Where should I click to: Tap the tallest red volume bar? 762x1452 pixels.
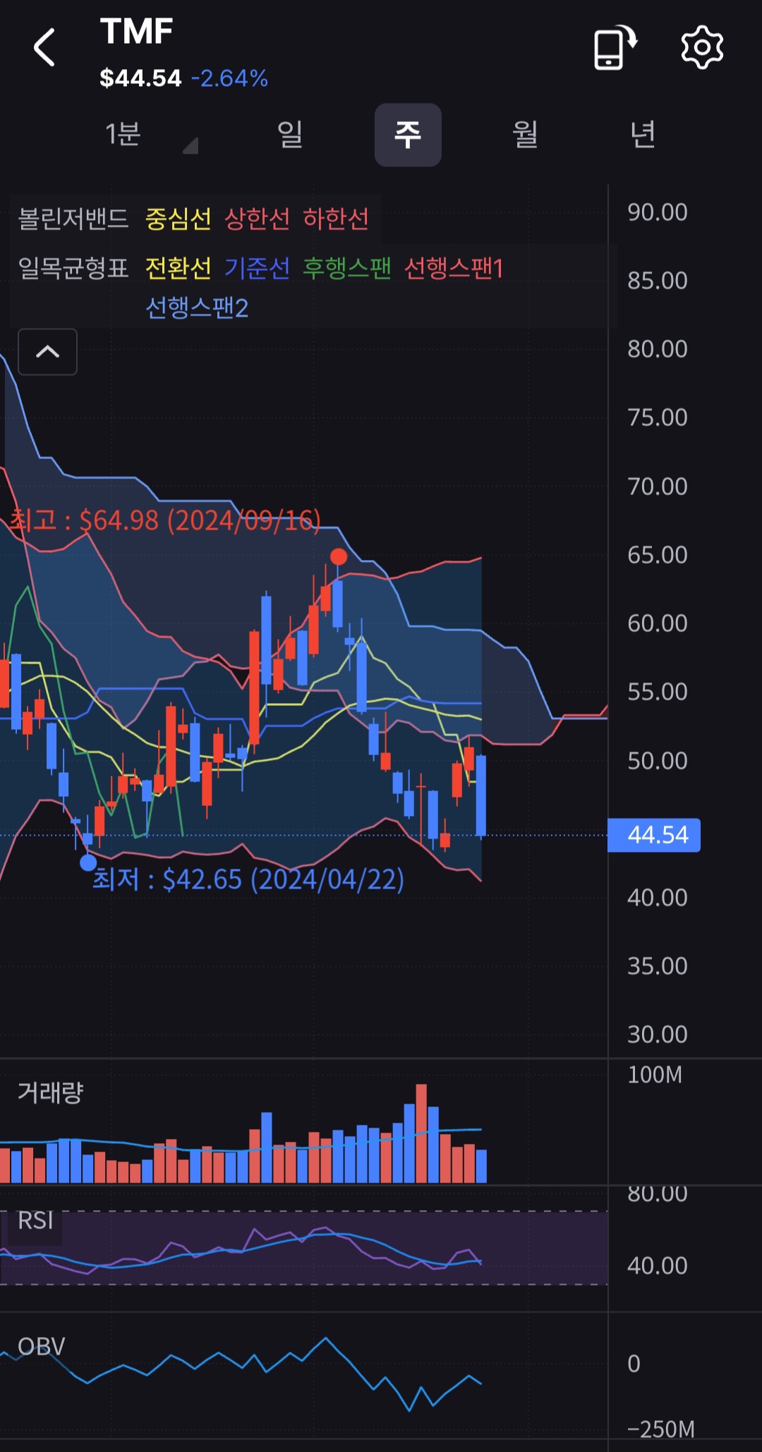[421, 1133]
